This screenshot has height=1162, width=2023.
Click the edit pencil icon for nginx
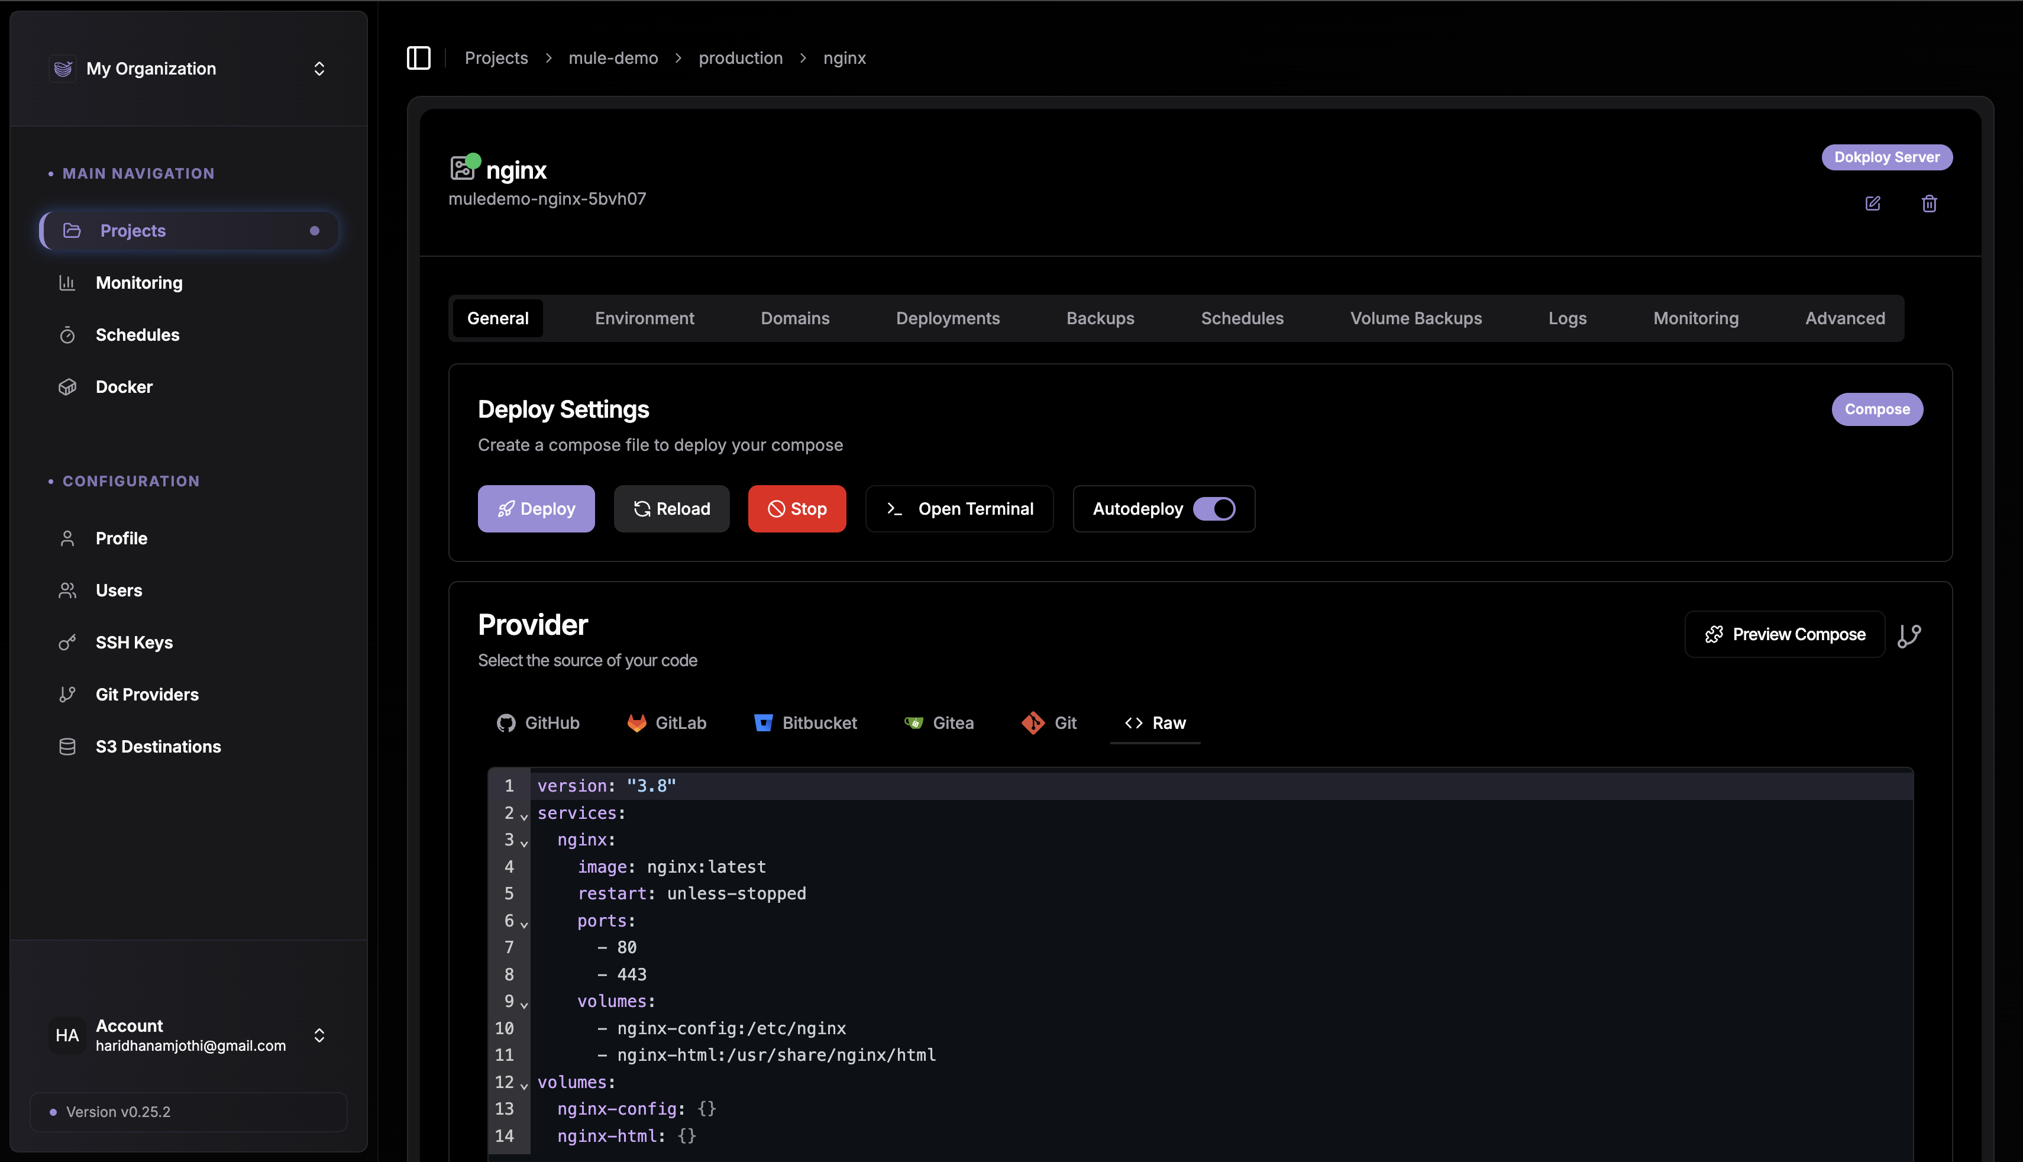[1872, 204]
